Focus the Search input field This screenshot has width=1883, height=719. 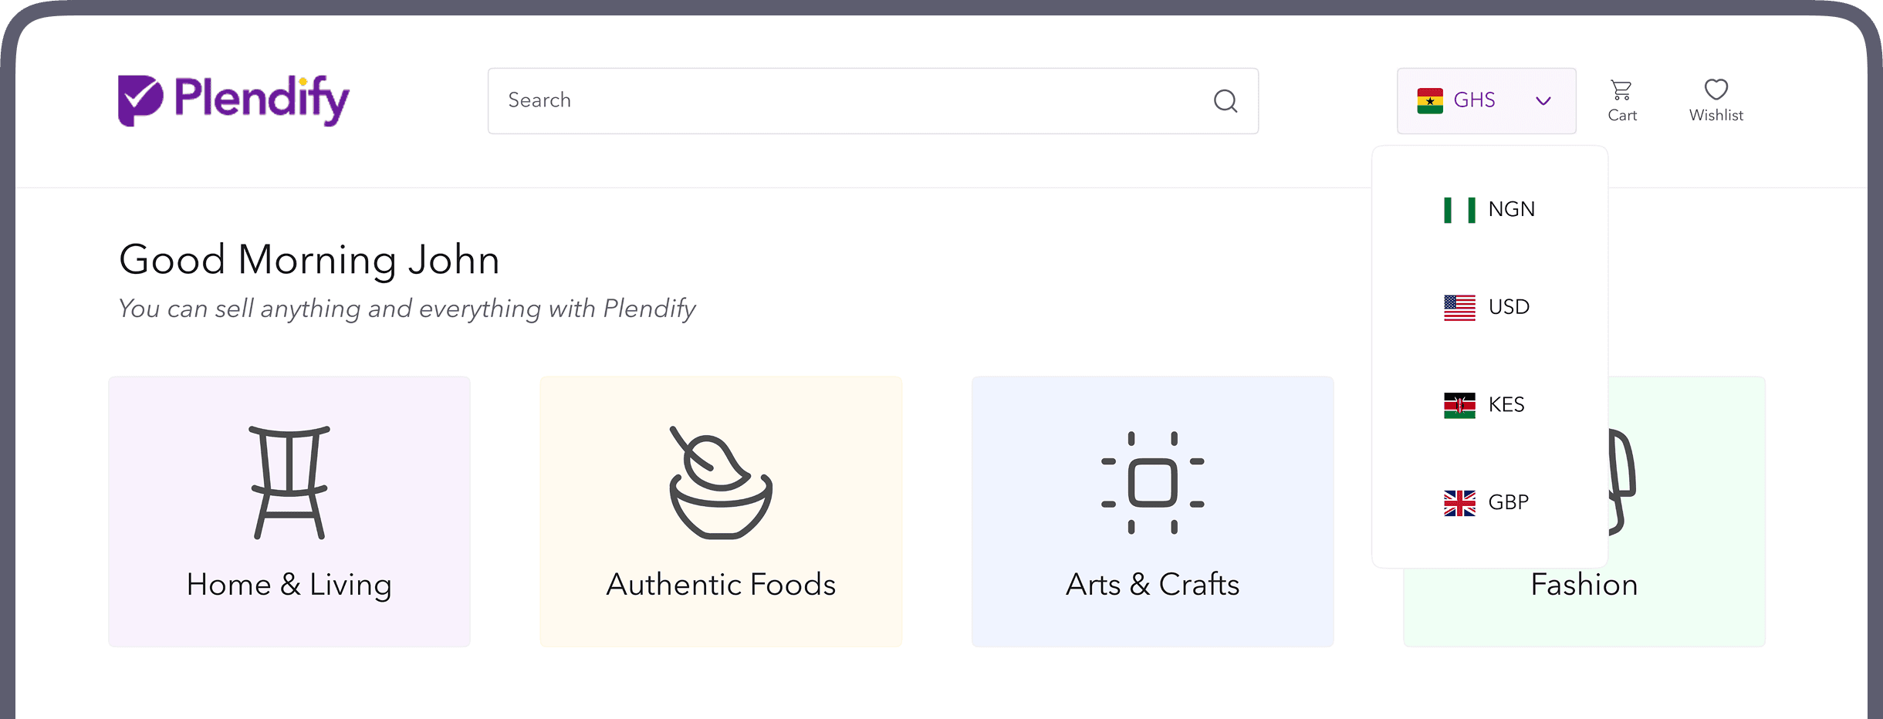tap(849, 101)
